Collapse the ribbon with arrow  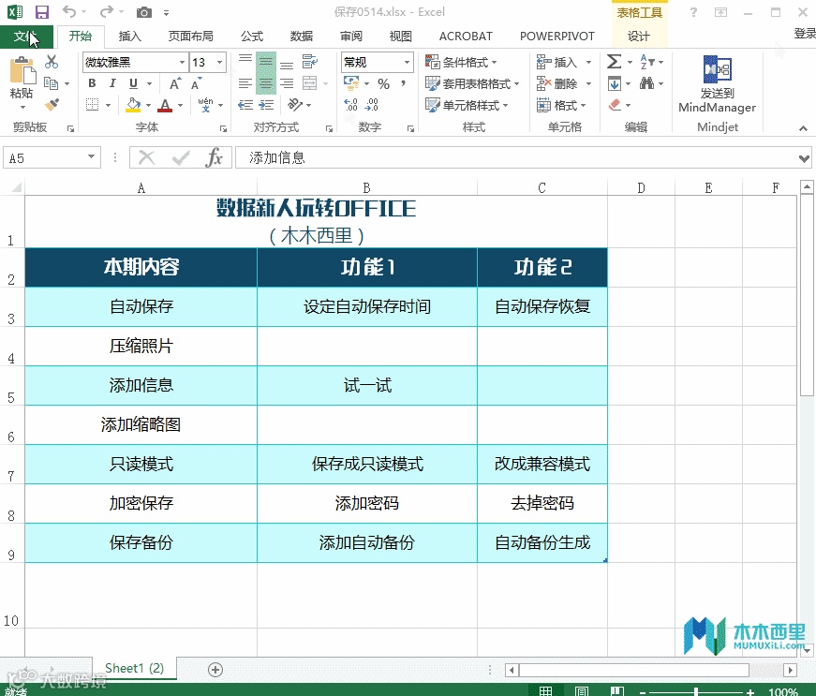coord(803,128)
